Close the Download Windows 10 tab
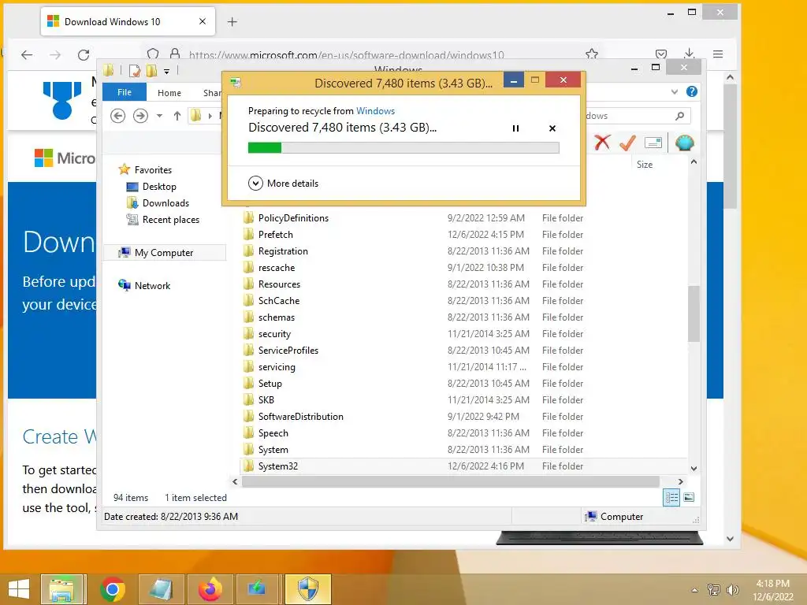Screen dimensions: 807x605 click(203, 21)
